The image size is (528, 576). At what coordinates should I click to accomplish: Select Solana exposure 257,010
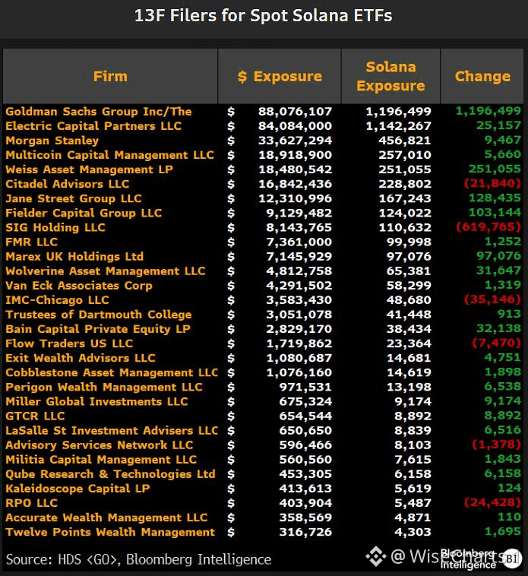405,155
